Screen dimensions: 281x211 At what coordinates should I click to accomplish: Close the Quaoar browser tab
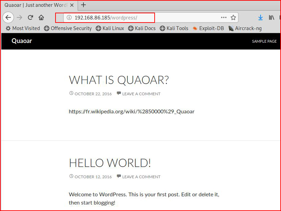click(x=72, y=5)
